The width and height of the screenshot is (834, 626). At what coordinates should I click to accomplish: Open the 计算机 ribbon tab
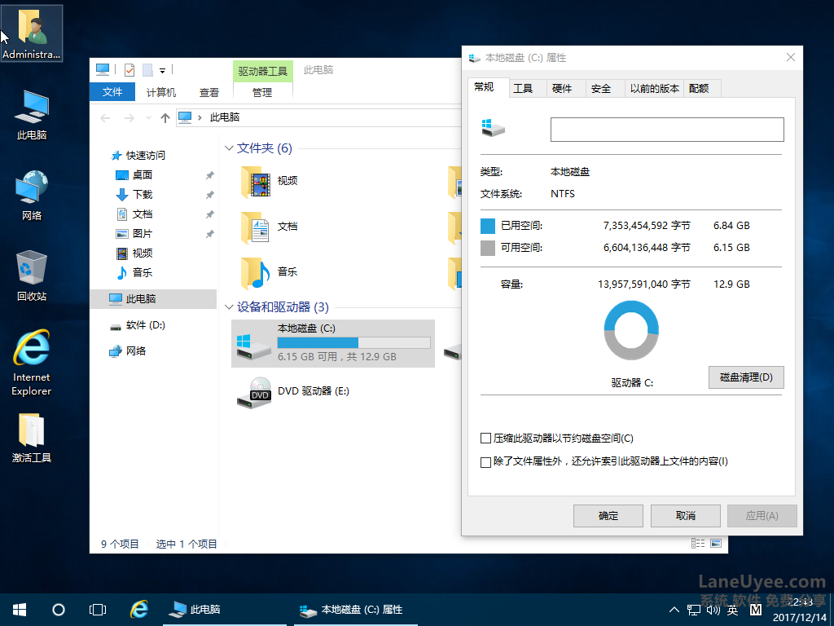[161, 93]
